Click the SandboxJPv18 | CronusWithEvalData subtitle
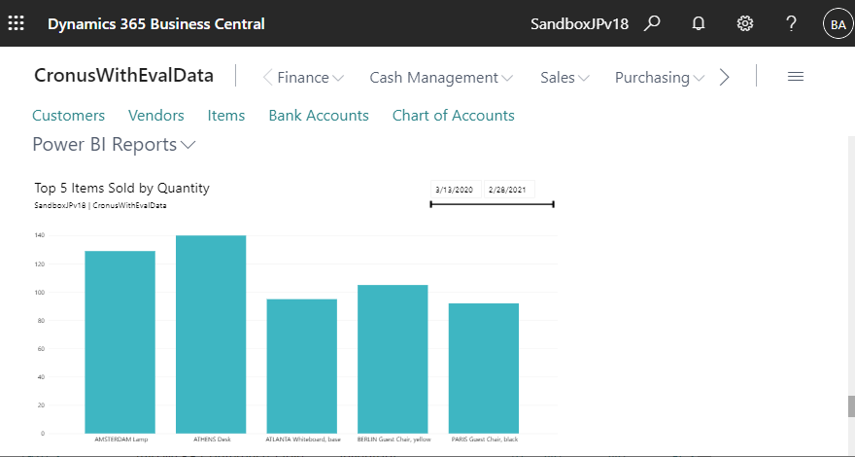Viewport: 855px width, 457px height. tap(100, 205)
